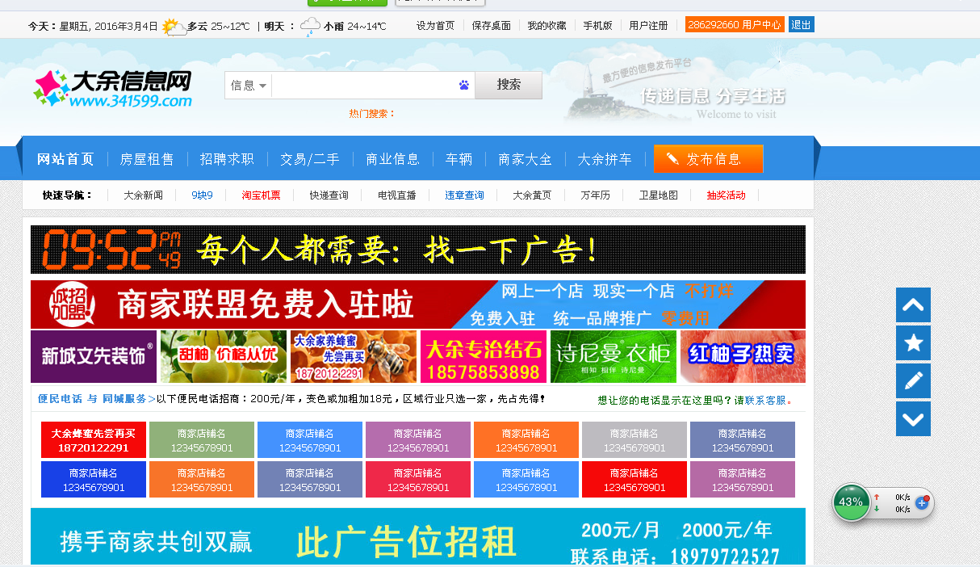Click the orange 发布信息 button

pyautogui.click(x=708, y=159)
